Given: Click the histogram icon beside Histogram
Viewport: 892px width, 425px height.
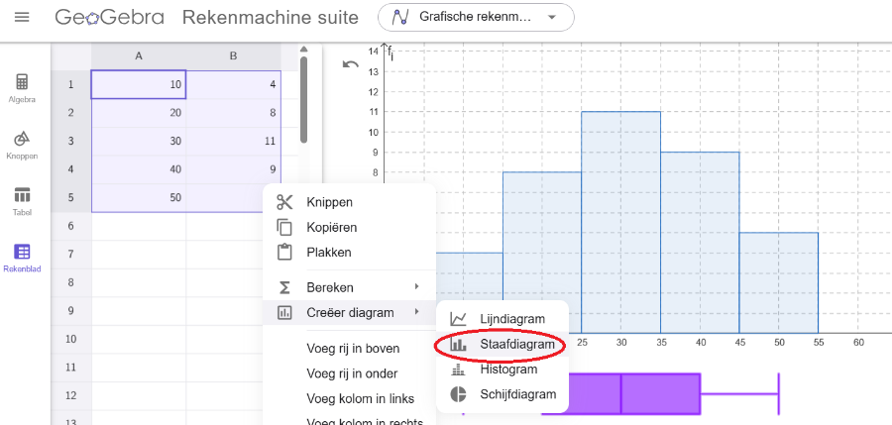Looking at the screenshot, I should tap(458, 370).
